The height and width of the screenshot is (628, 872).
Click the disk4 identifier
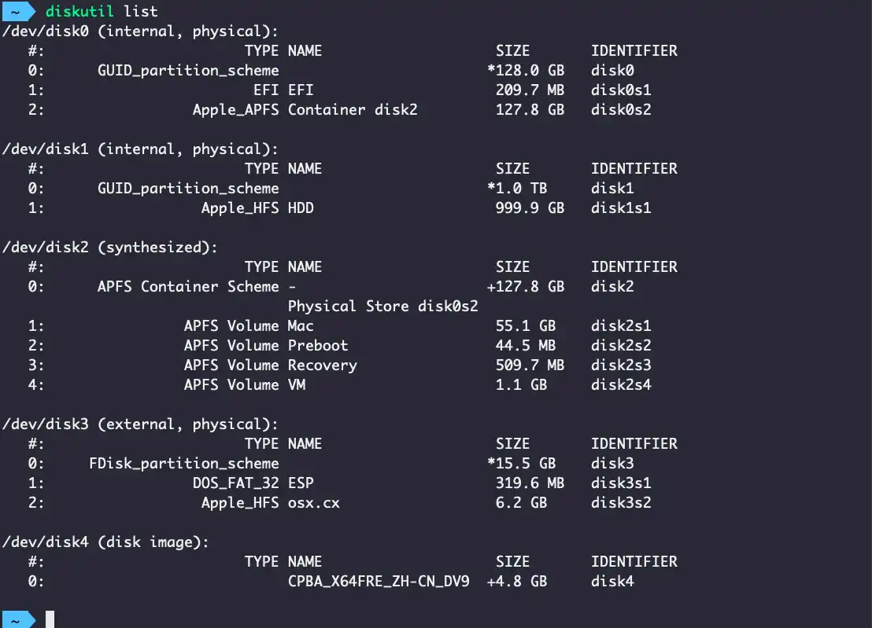point(612,582)
